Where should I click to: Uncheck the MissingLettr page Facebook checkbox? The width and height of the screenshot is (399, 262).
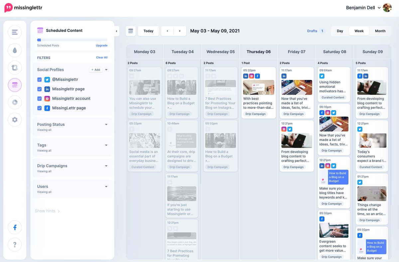pos(40,108)
